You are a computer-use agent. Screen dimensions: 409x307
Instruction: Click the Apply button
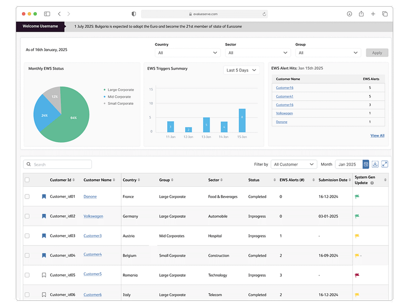click(x=377, y=53)
